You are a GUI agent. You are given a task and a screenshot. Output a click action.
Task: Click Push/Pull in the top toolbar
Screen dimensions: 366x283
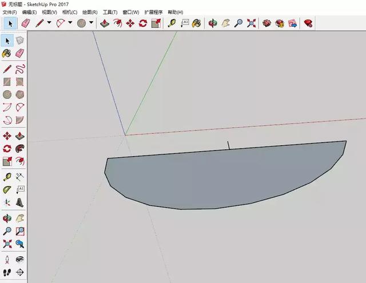click(105, 23)
